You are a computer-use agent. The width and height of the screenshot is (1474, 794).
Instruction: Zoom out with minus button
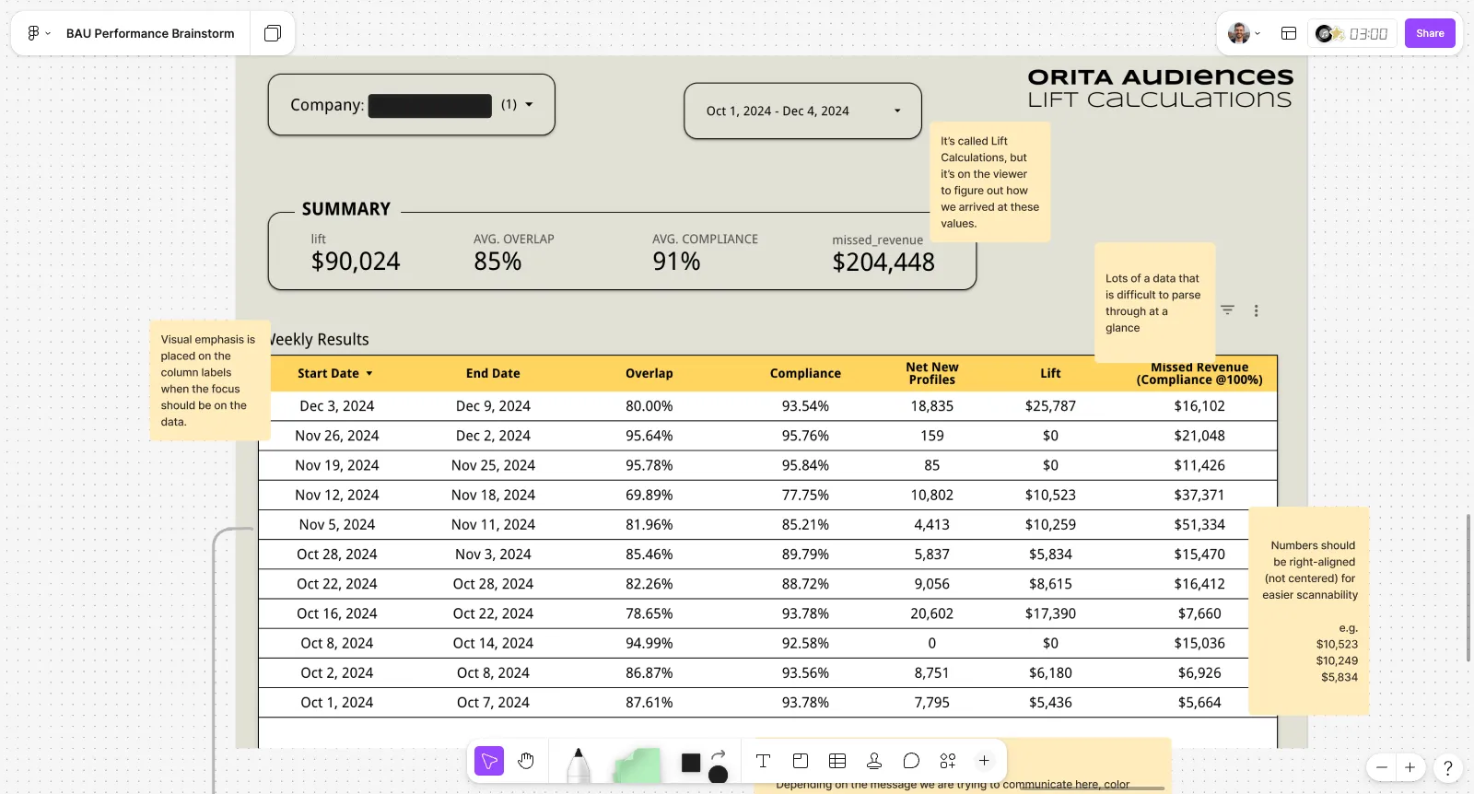pyautogui.click(x=1381, y=767)
